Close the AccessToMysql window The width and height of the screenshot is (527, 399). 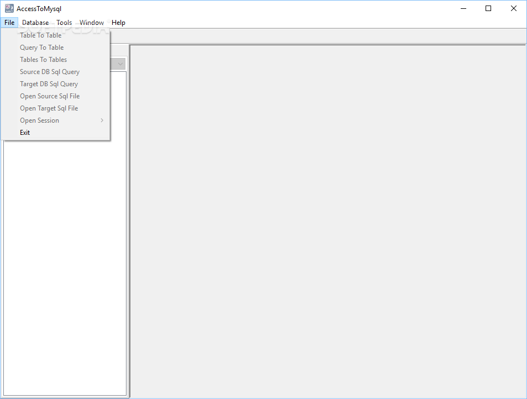click(x=514, y=8)
